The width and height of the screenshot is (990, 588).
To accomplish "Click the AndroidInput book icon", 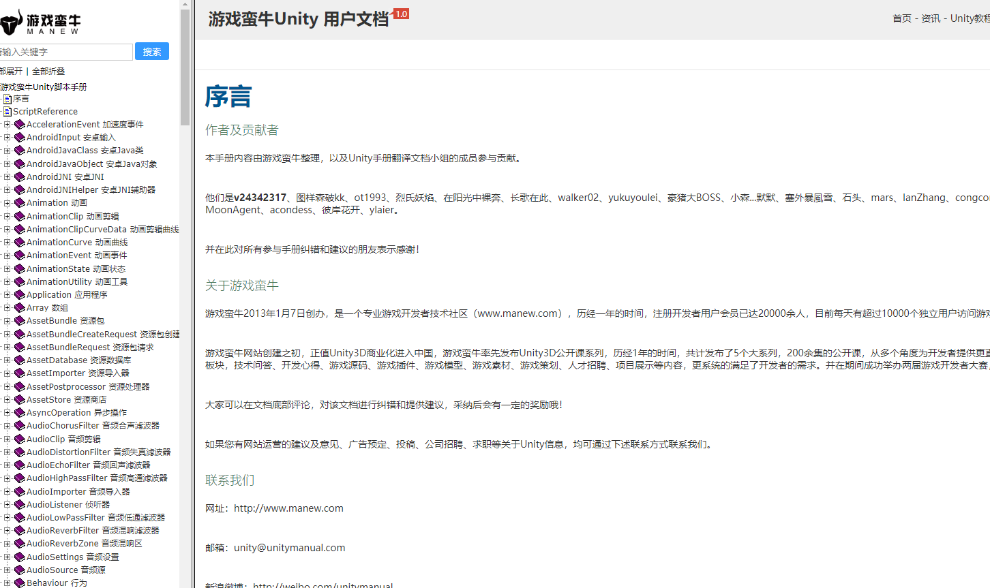I will pos(20,138).
